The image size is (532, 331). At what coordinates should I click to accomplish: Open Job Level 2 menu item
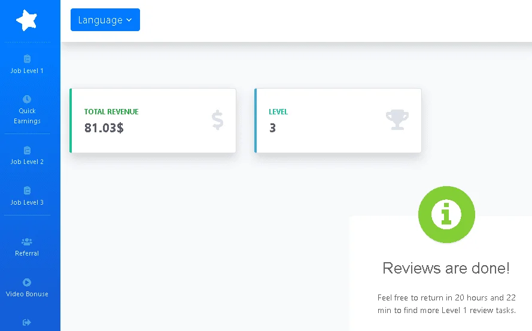(x=27, y=162)
